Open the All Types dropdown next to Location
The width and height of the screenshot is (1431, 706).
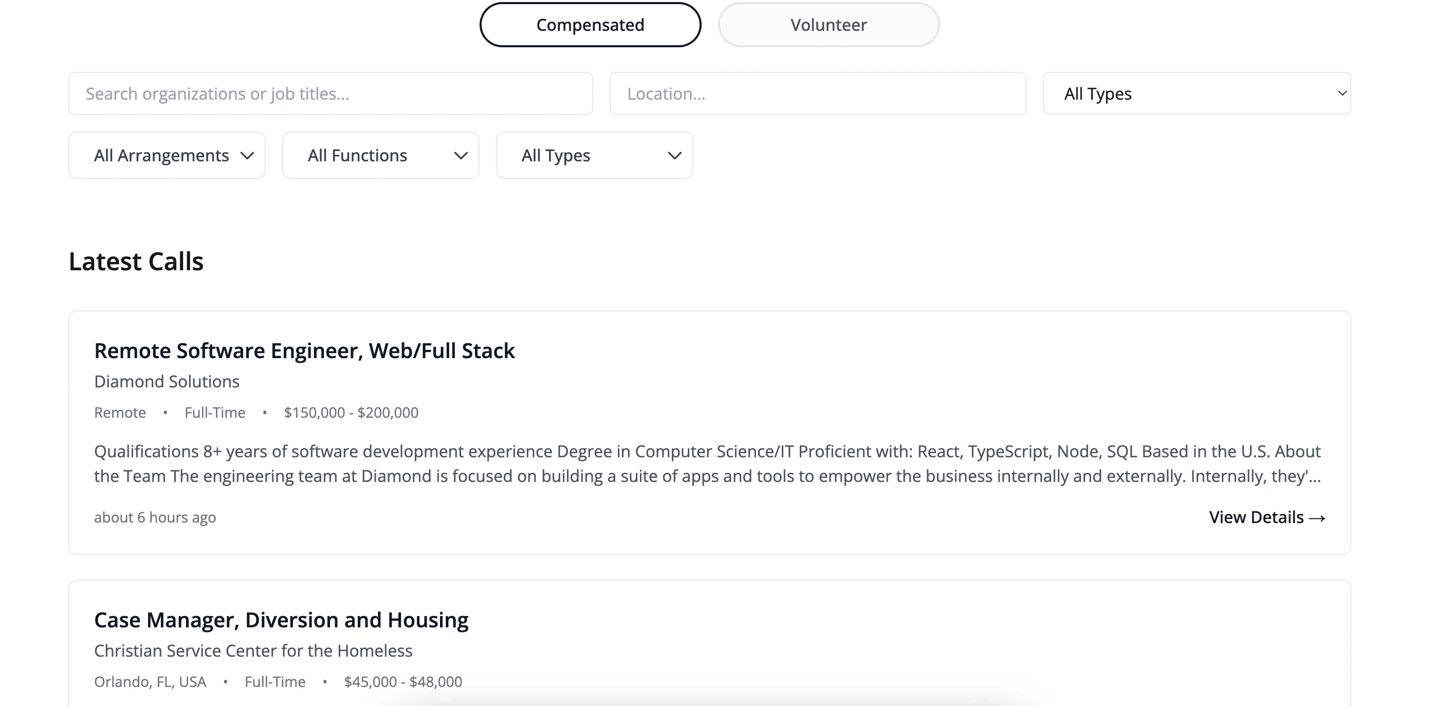1197,93
